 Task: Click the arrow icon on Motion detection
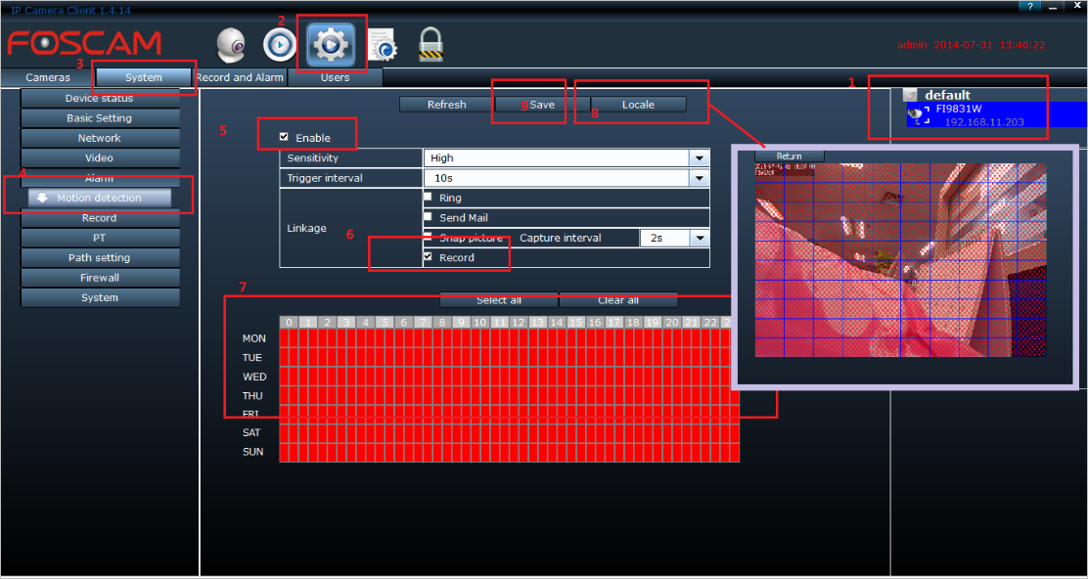(x=43, y=199)
